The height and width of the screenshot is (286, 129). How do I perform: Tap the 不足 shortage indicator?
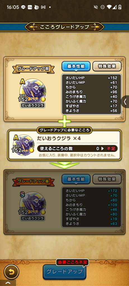(x=111, y=149)
